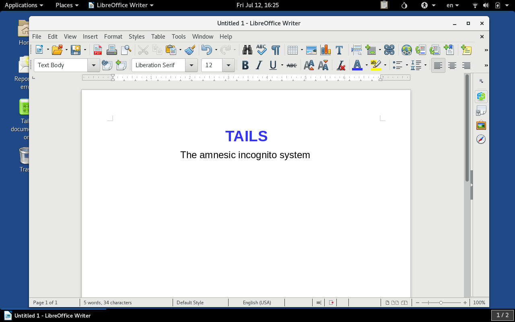
Task: Insert an image
Action: (x=311, y=50)
